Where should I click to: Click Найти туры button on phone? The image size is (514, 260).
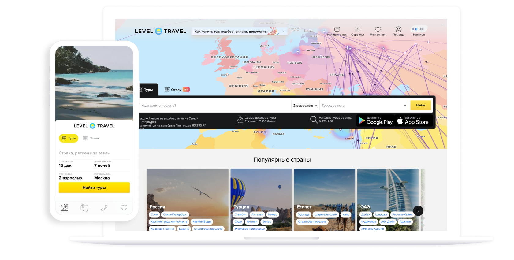click(x=94, y=188)
